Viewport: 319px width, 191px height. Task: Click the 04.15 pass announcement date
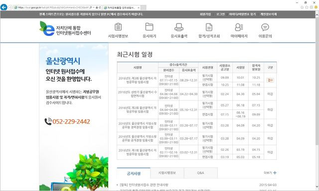pos(256,150)
